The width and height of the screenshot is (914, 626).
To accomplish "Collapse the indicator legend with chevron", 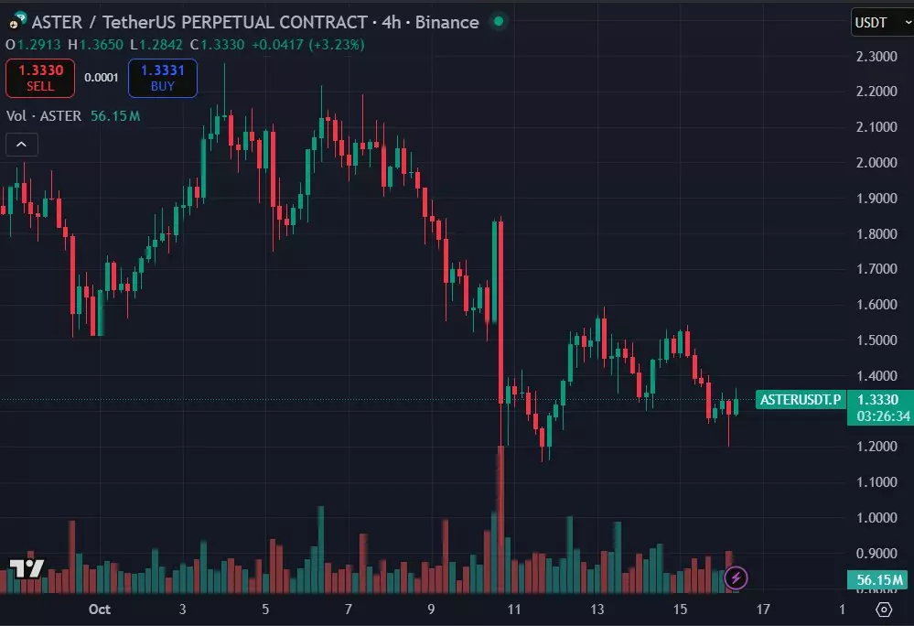I will coord(22,144).
